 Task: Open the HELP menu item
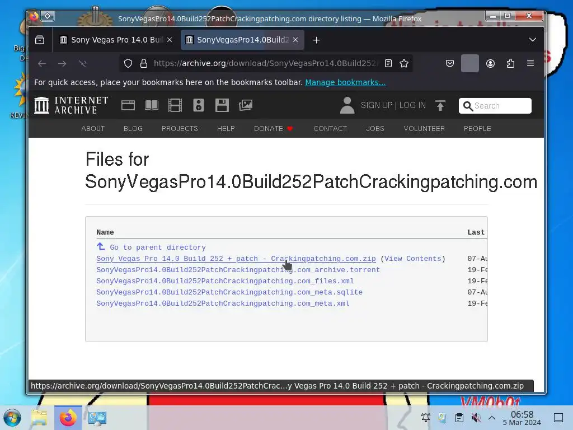[x=226, y=129]
